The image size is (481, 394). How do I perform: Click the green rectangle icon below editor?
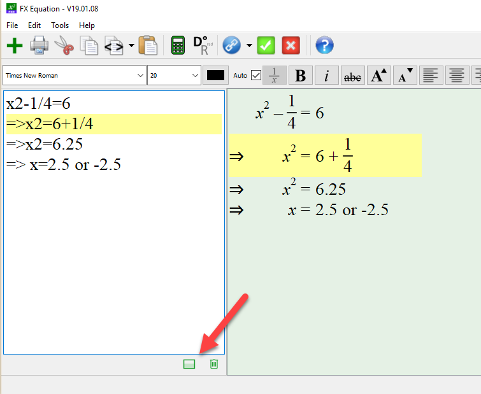189,364
